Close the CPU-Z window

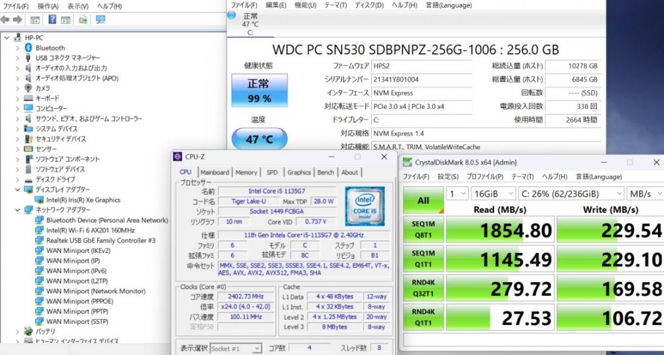click(384, 157)
